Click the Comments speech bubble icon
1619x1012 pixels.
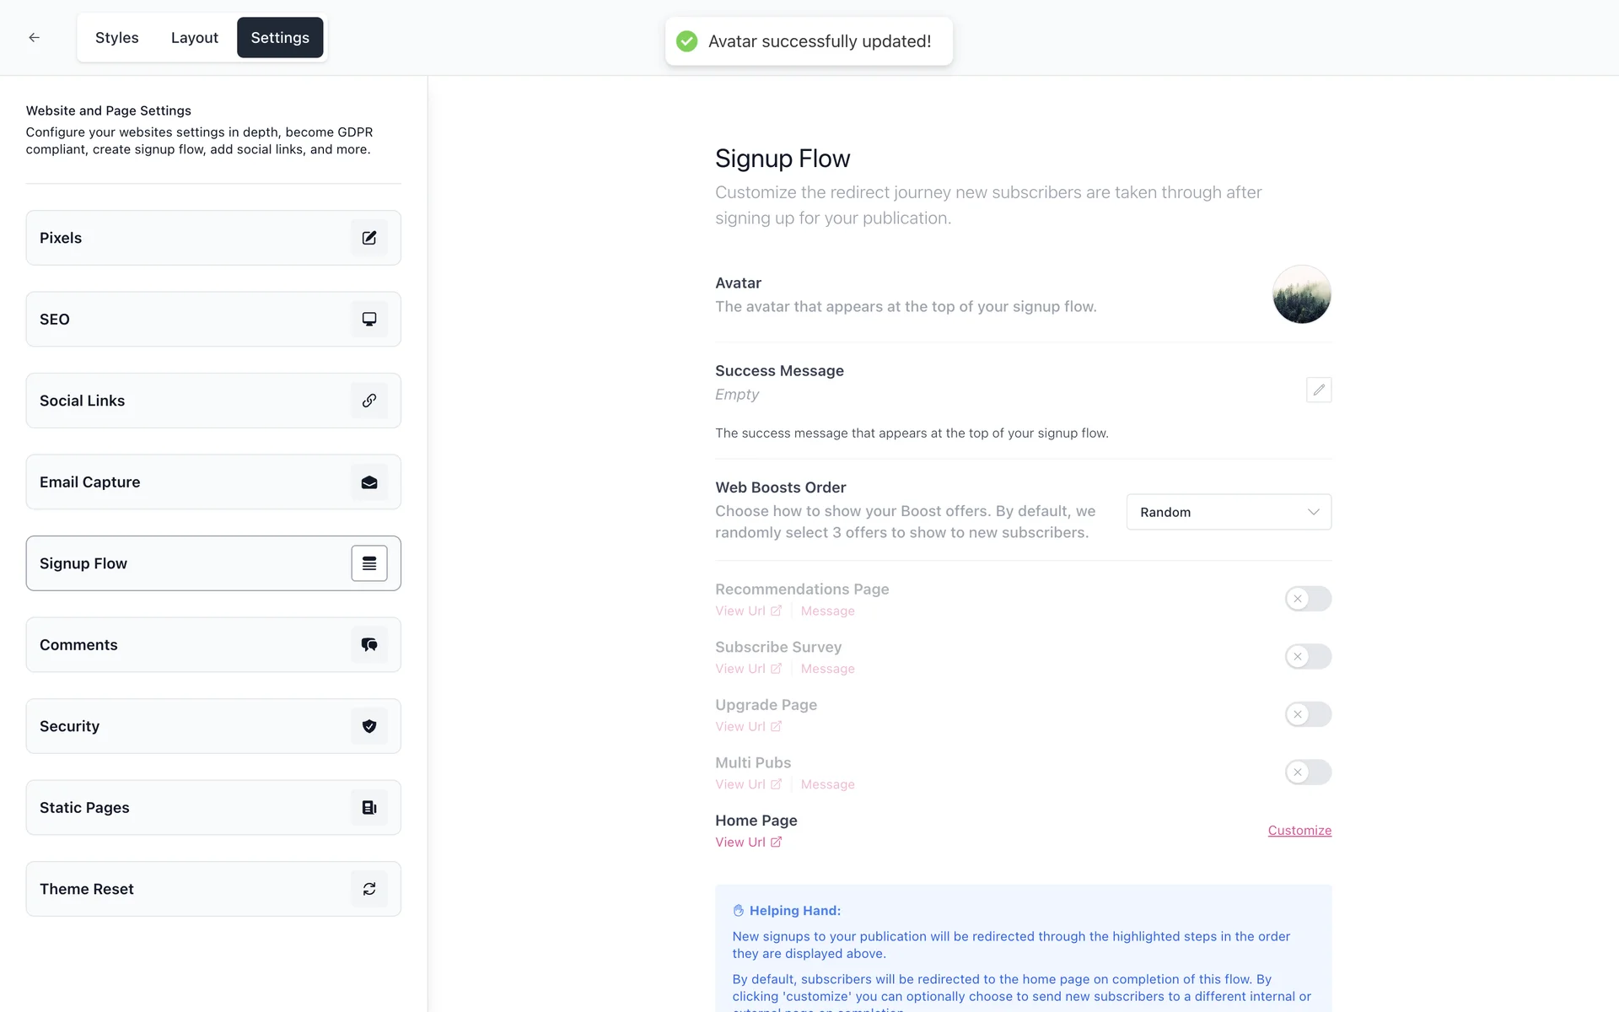click(x=369, y=645)
